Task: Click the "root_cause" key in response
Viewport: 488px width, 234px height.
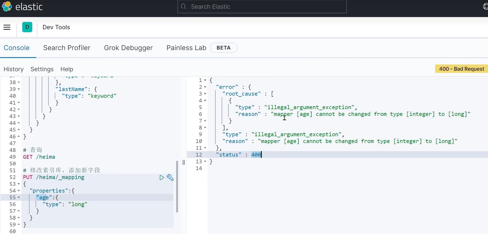Action: pos(242,94)
